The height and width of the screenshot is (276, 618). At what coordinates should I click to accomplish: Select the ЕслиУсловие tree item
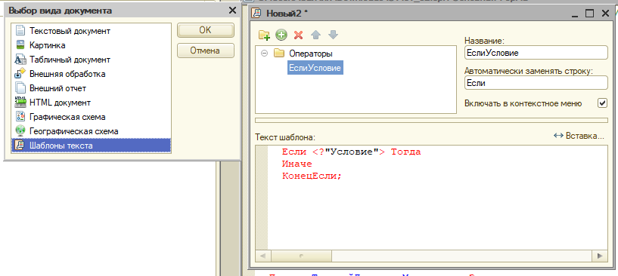[x=315, y=68]
